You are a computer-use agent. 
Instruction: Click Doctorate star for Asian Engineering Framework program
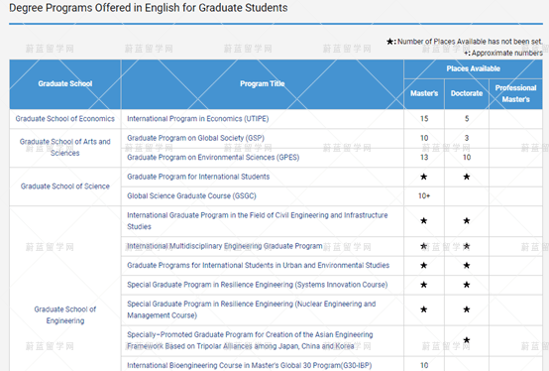coord(467,340)
